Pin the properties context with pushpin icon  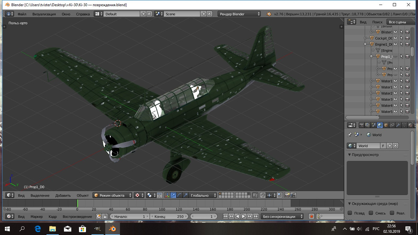350,135
